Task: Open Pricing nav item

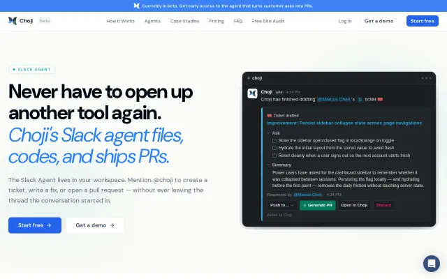Action: 217,21
